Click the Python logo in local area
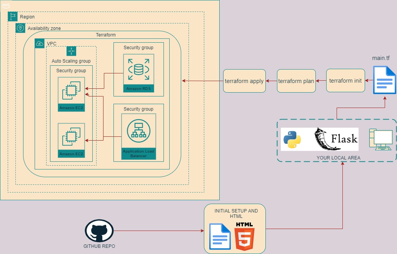This screenshot has height=254, width=397. [292, 139]
